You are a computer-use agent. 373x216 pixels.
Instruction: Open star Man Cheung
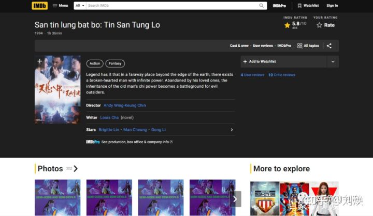pyautogui.click(x=135, y=130)
